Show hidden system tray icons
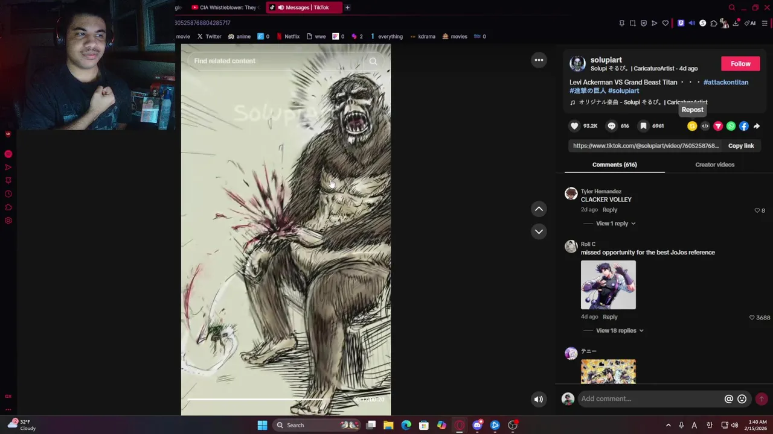Viewport: 773px width, 434px height. tap(668, 425)
